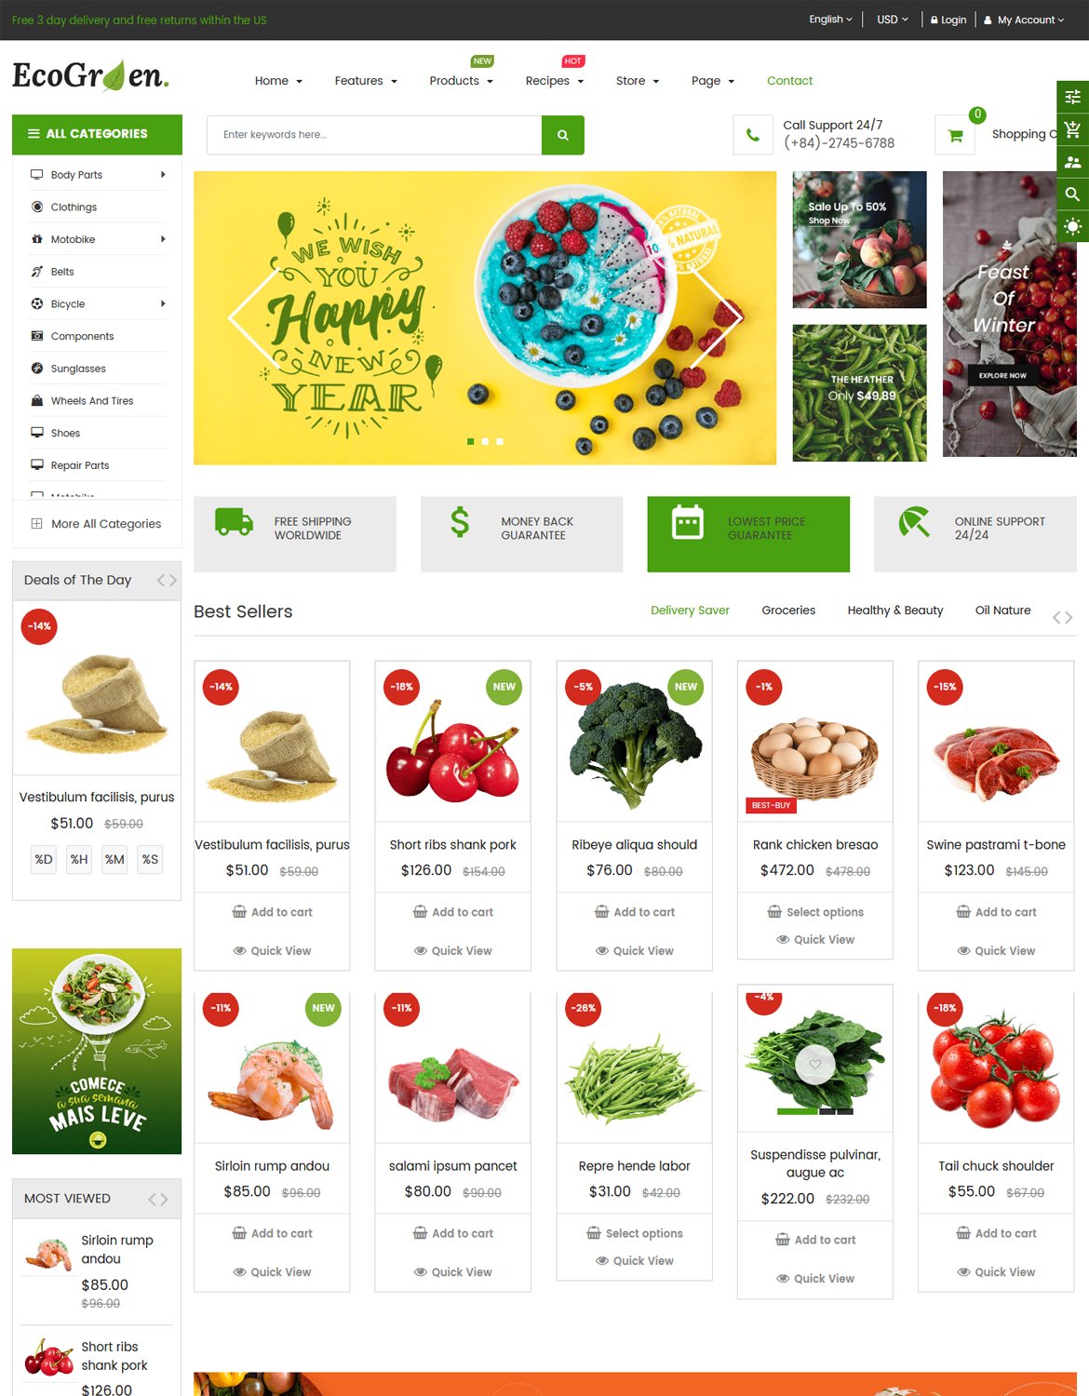Select the third slider dot indicator
This screenshot has height=1396, width=1089.
500,441
